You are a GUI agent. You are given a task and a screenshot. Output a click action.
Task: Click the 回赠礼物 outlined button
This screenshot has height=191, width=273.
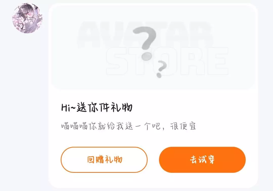click(104, 160)
